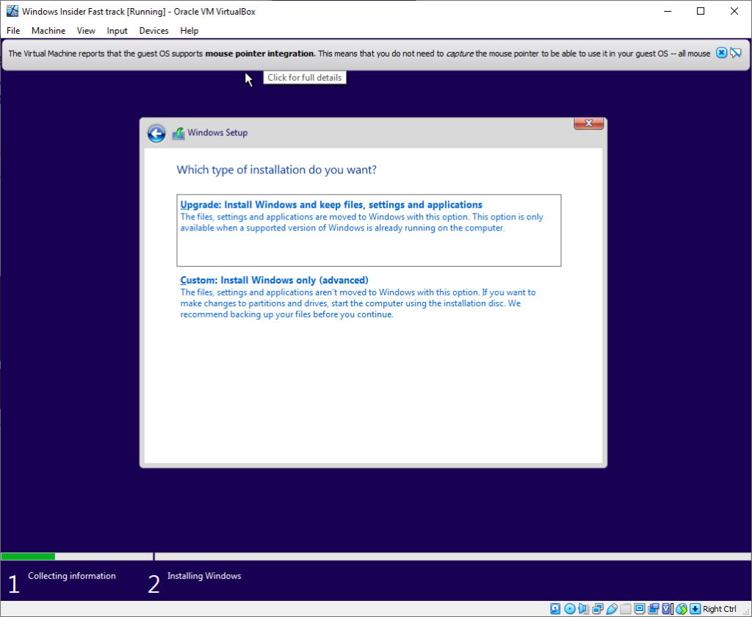Open the View menu
This screenshot has width=752, height=617.
pyautogui.click(x=86, y=31)
